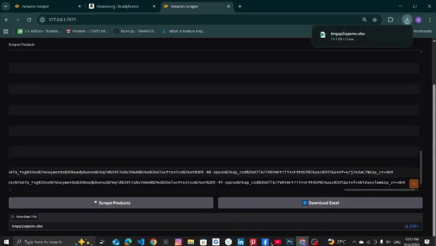Click the table's horizontal scrollbar

click(380, 190)
